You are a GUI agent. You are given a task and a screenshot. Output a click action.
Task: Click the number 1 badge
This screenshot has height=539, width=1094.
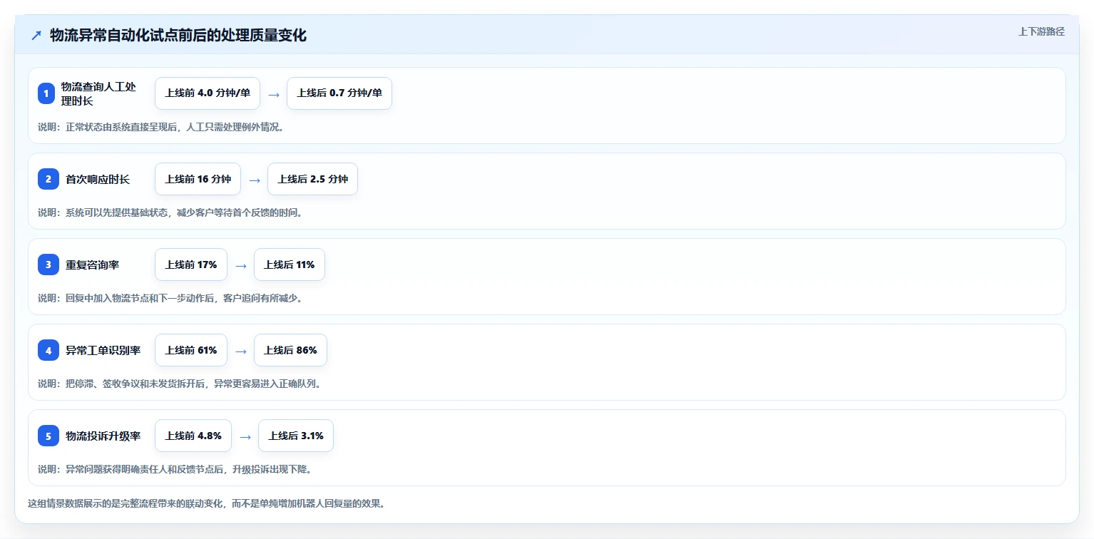[46, 93]
